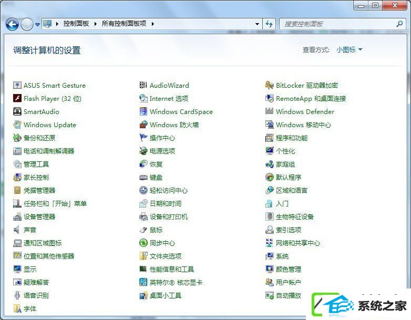Open the 鼠标 mouse icon
The image size is (411, 320).
coord(143,230)
